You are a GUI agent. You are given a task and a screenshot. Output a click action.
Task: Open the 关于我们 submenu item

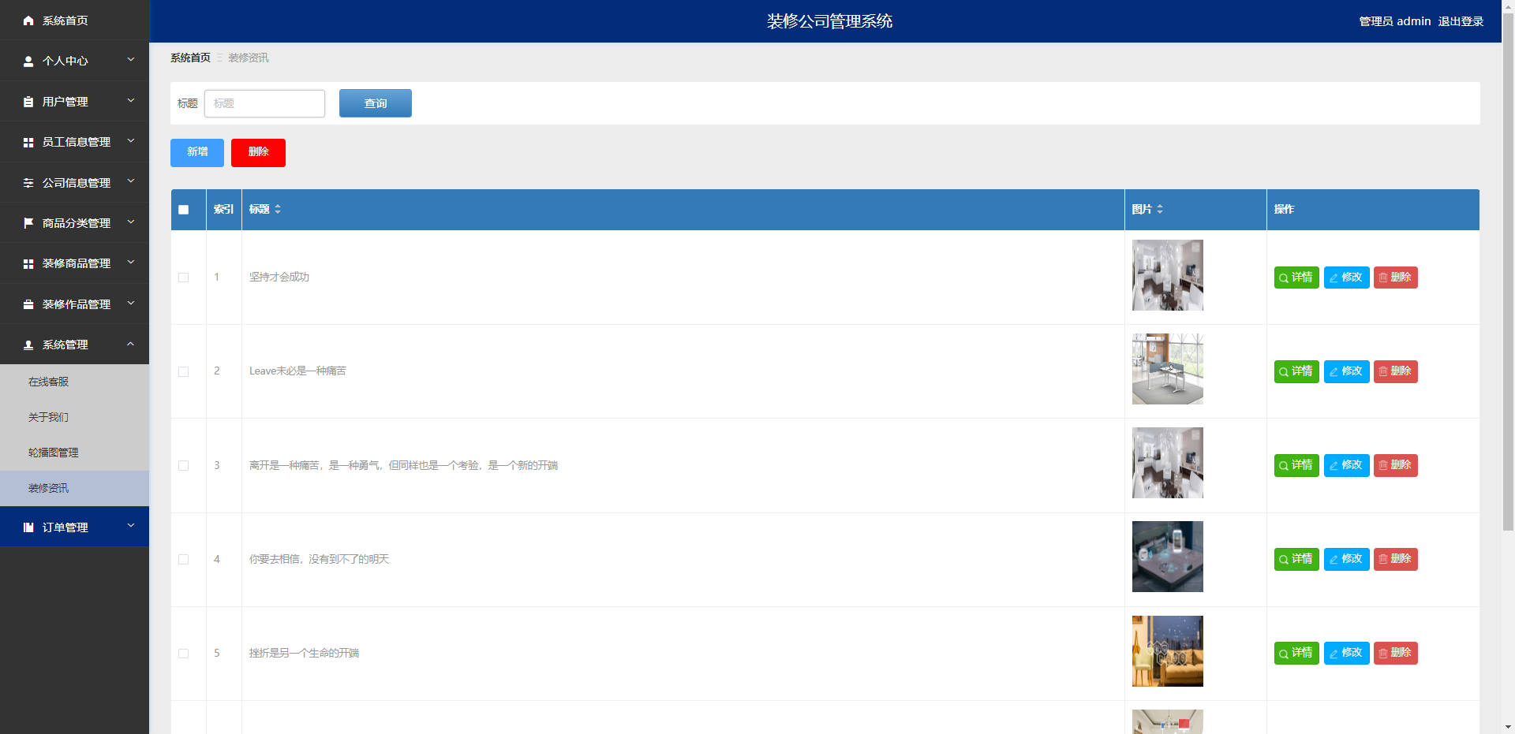[x=74, y=417]
